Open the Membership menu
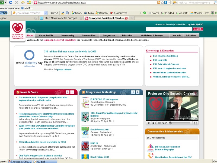This screenshot has width=217, height=163. click(68, 36)
